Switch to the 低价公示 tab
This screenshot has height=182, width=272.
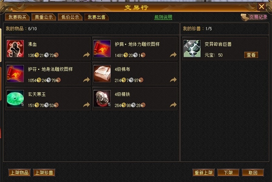click(70, 17)
